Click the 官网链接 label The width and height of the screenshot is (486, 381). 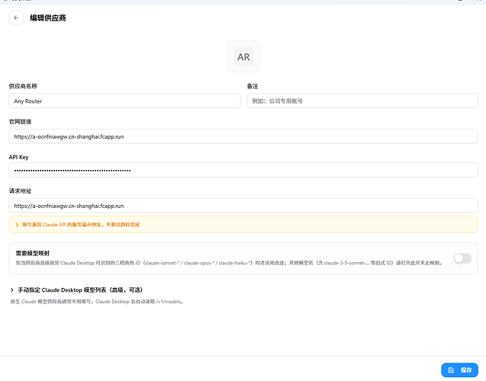point(20,122)
